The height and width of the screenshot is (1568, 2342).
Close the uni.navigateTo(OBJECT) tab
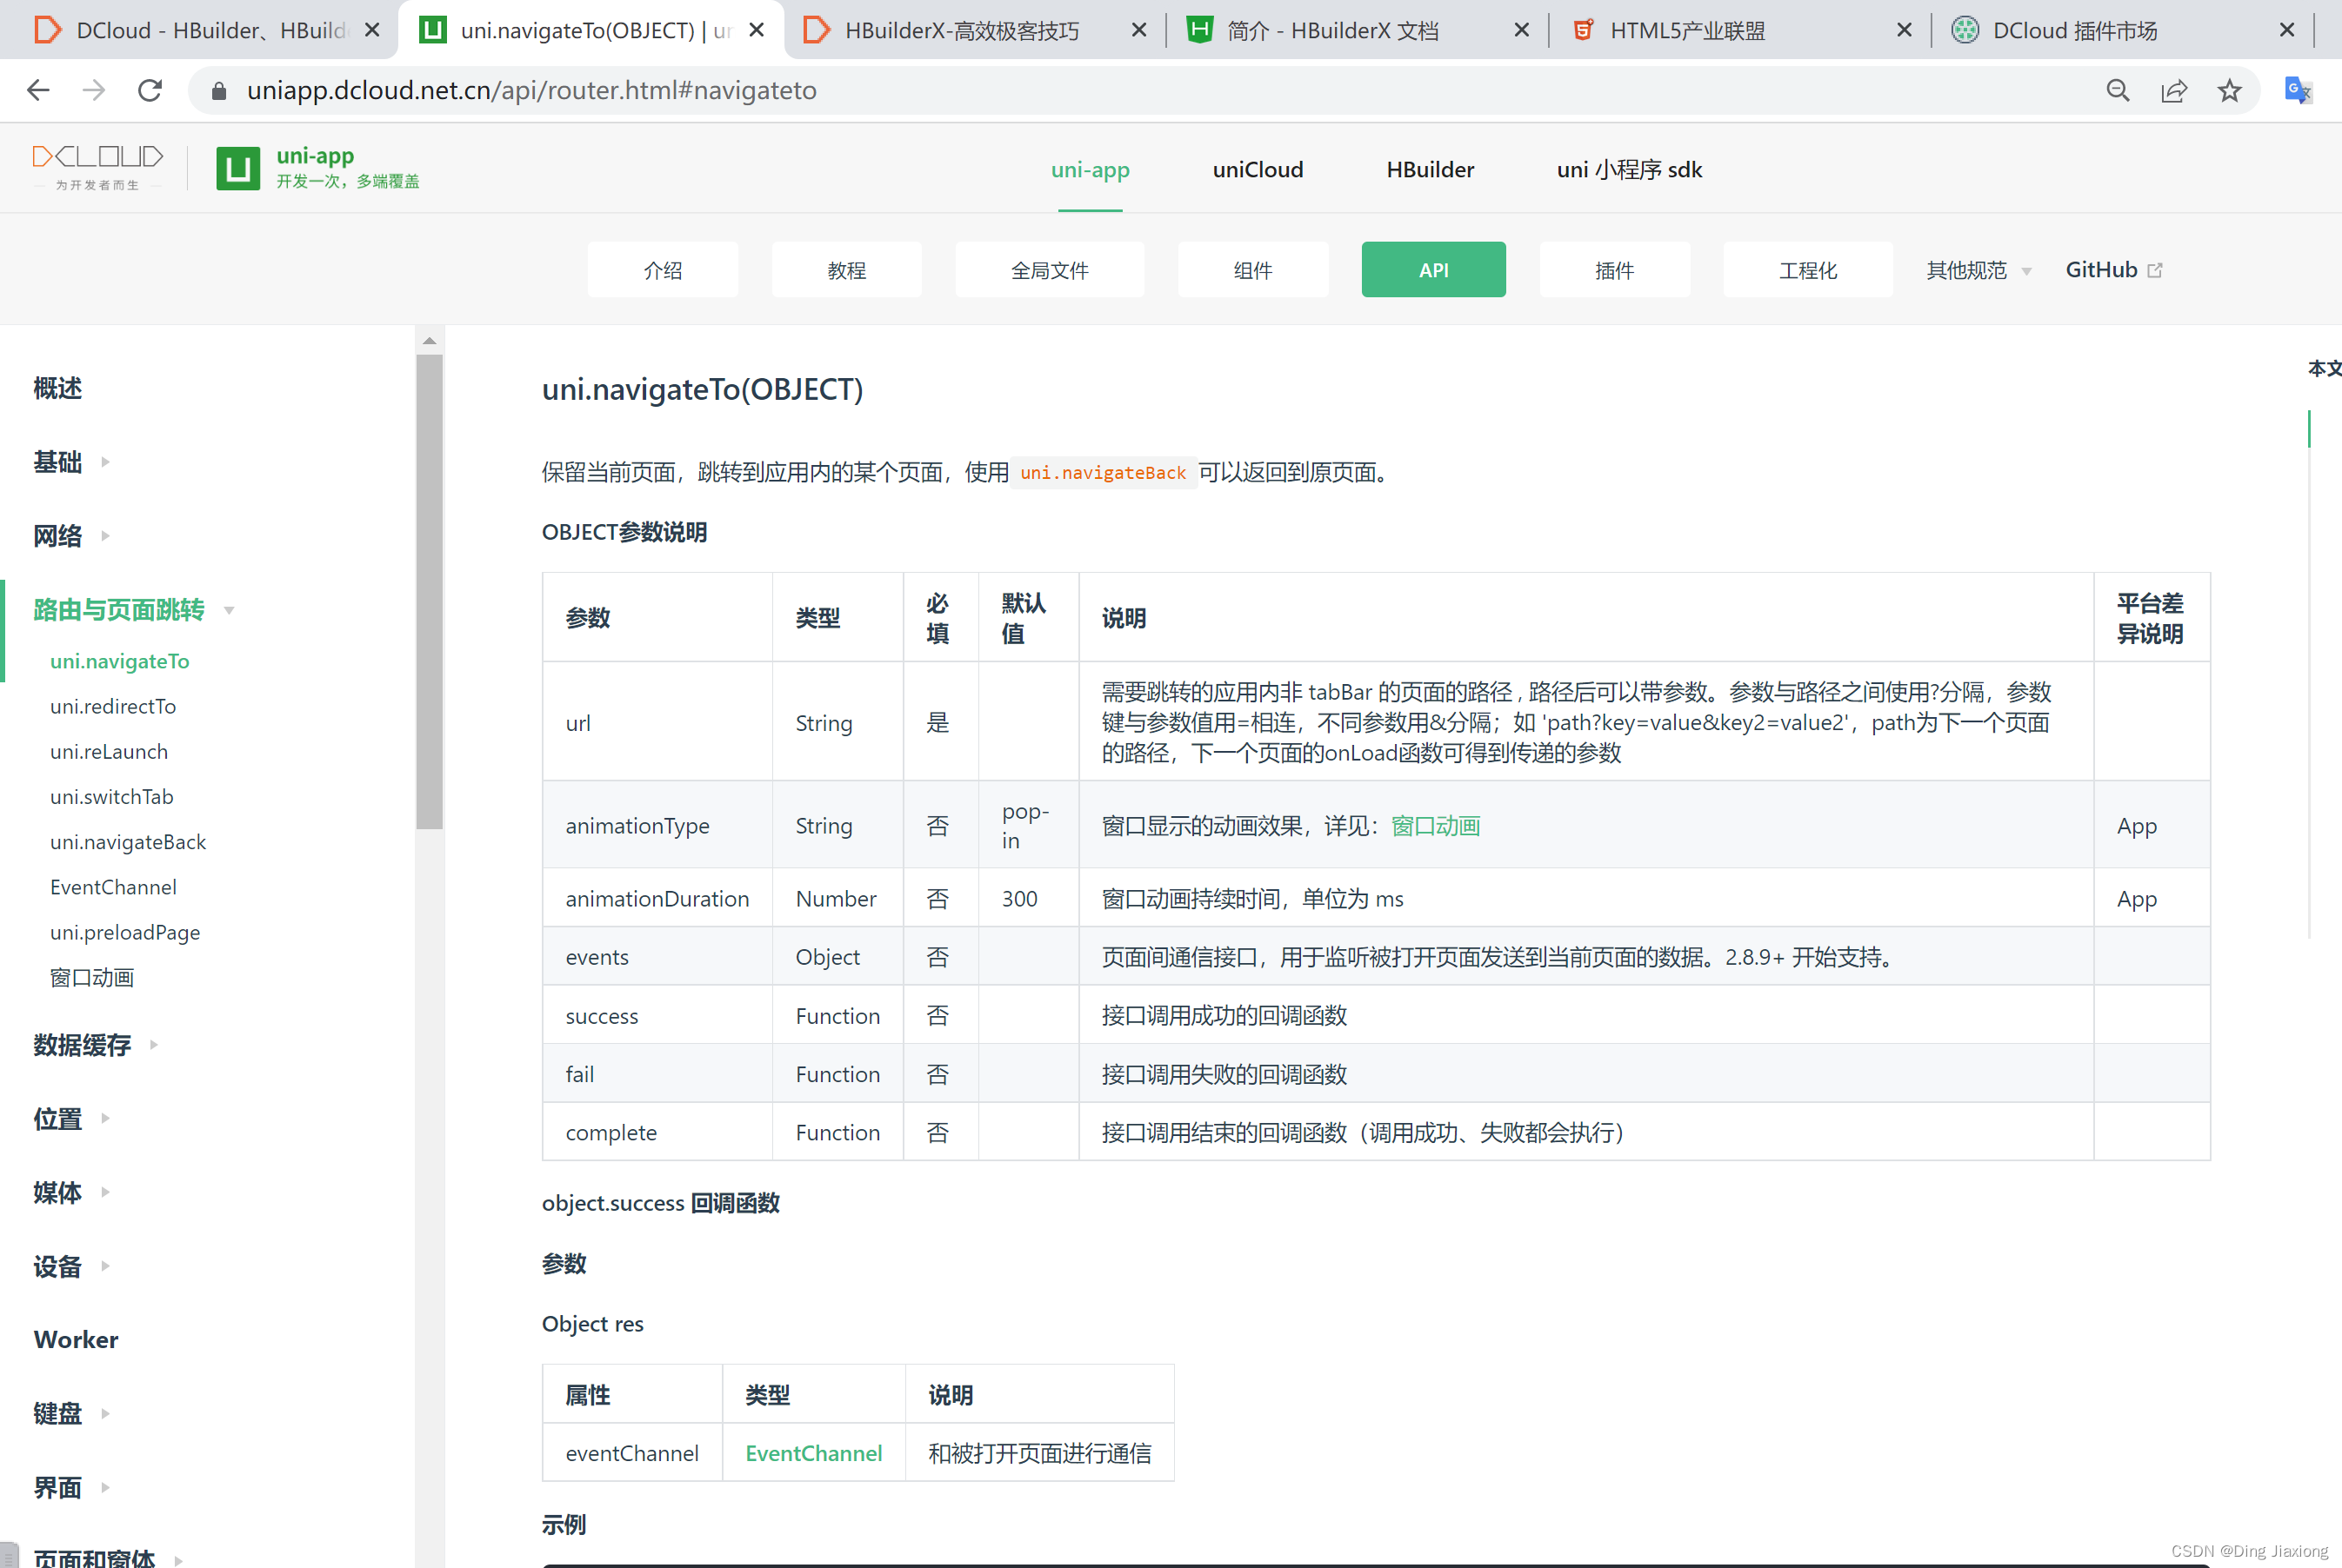pos(757,30)
